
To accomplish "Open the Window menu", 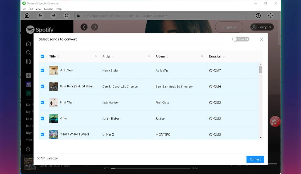I will pyautogui.click(x=48, y=9).
